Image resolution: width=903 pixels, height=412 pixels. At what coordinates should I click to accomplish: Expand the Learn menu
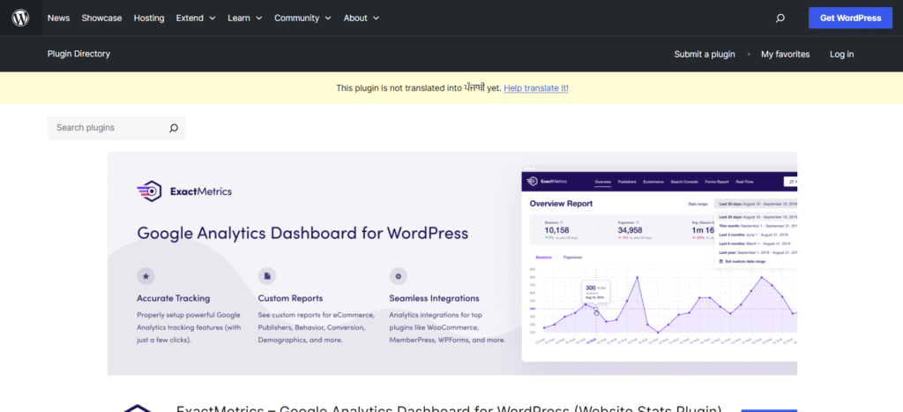(245, 18)
